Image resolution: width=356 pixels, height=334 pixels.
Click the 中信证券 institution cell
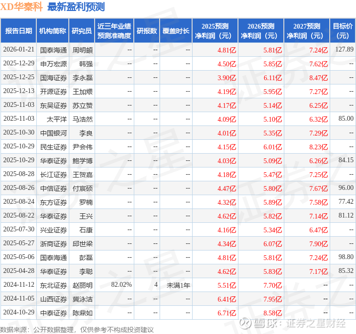point(54,188)
